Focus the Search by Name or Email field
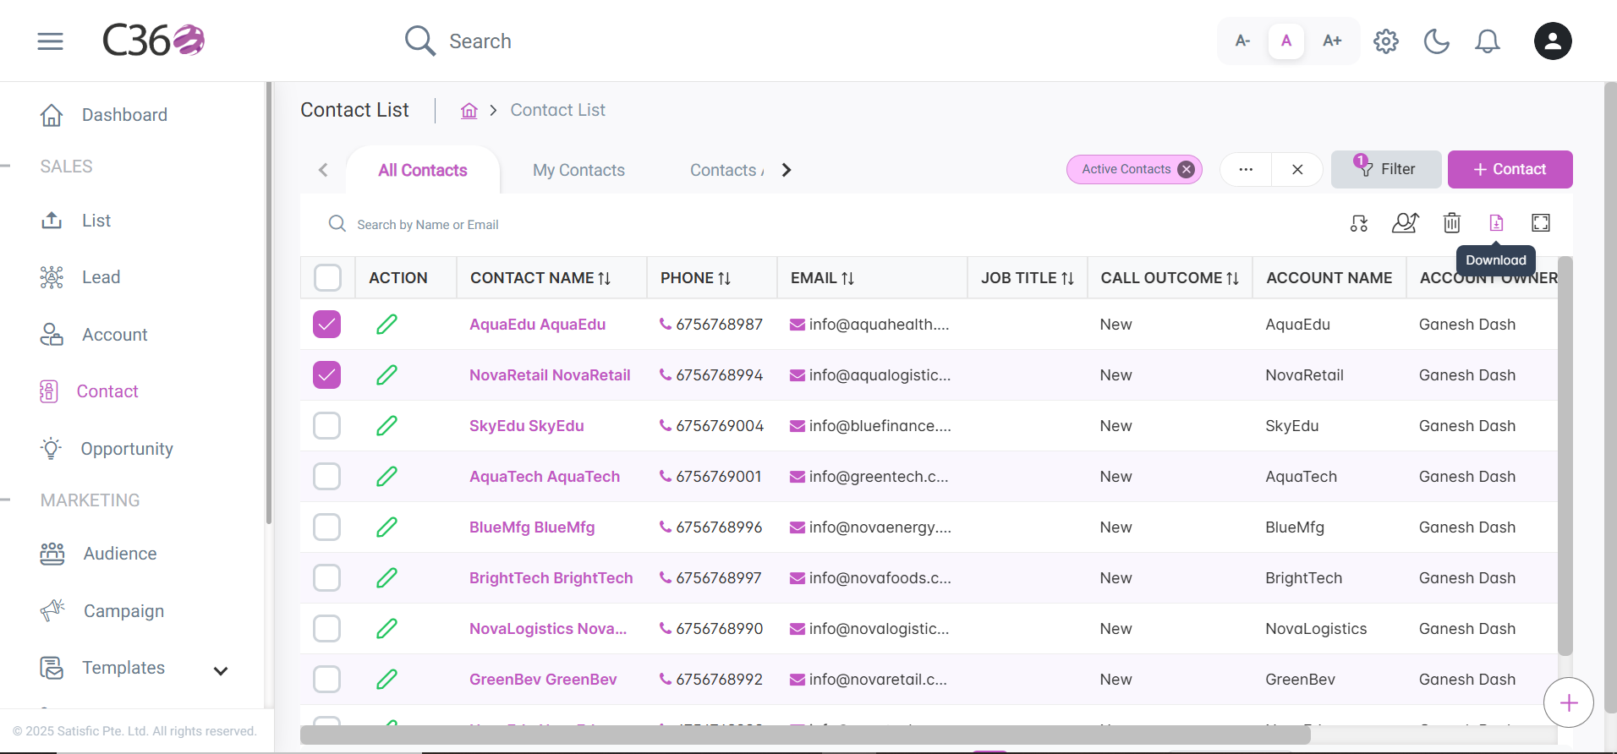 pyautogui.click(x=428, y=224)
